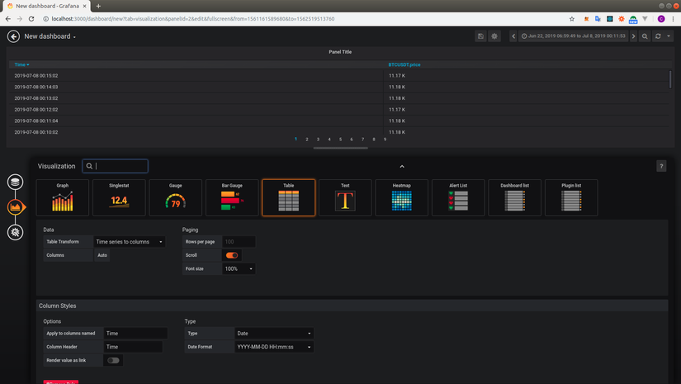Choose the Heatmap visualization
The height and width of the screenshot is (384, 681).
coord(402,197)
